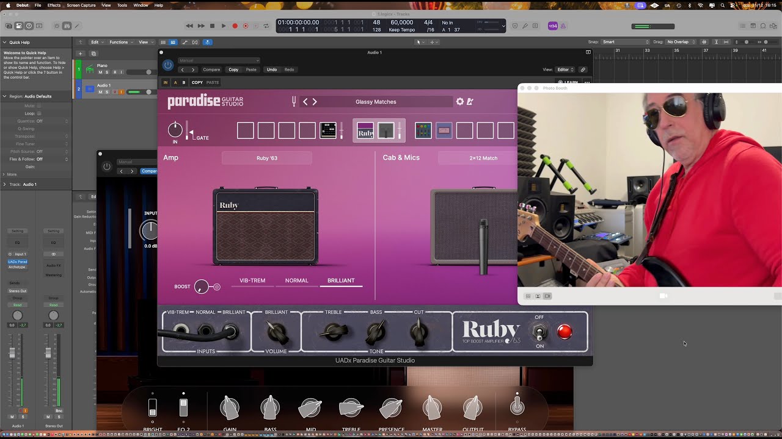Screen dimensions: 782x439
Task: Click the red Record button
Action: click(x=235, y=26)
